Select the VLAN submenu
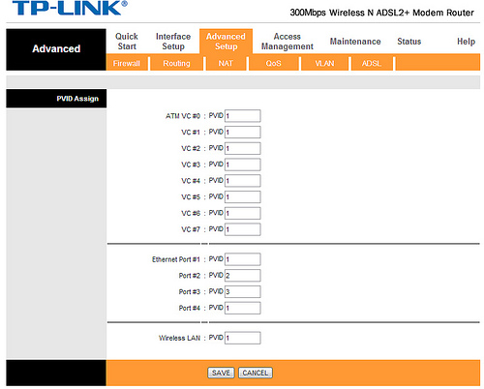Screen dimensions: 484x389 click(x=324, y=63)
